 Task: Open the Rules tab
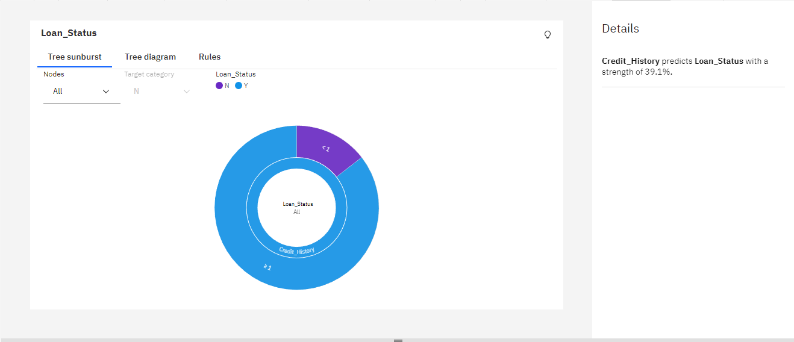(210, 57)
